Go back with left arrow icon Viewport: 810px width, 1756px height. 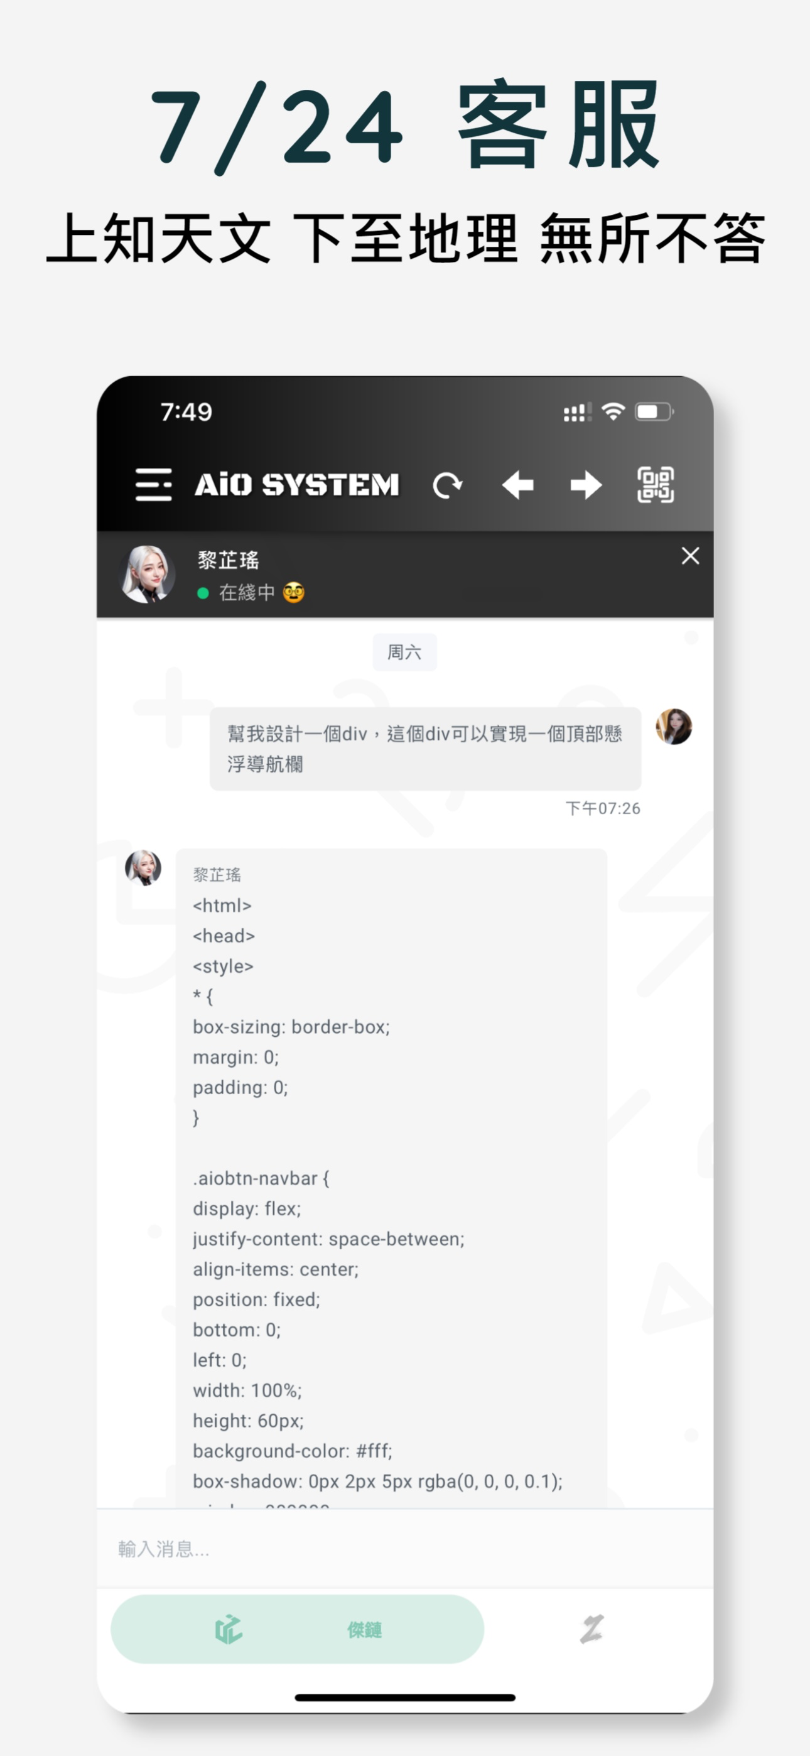pyautogui.click(x=517, y=485)
